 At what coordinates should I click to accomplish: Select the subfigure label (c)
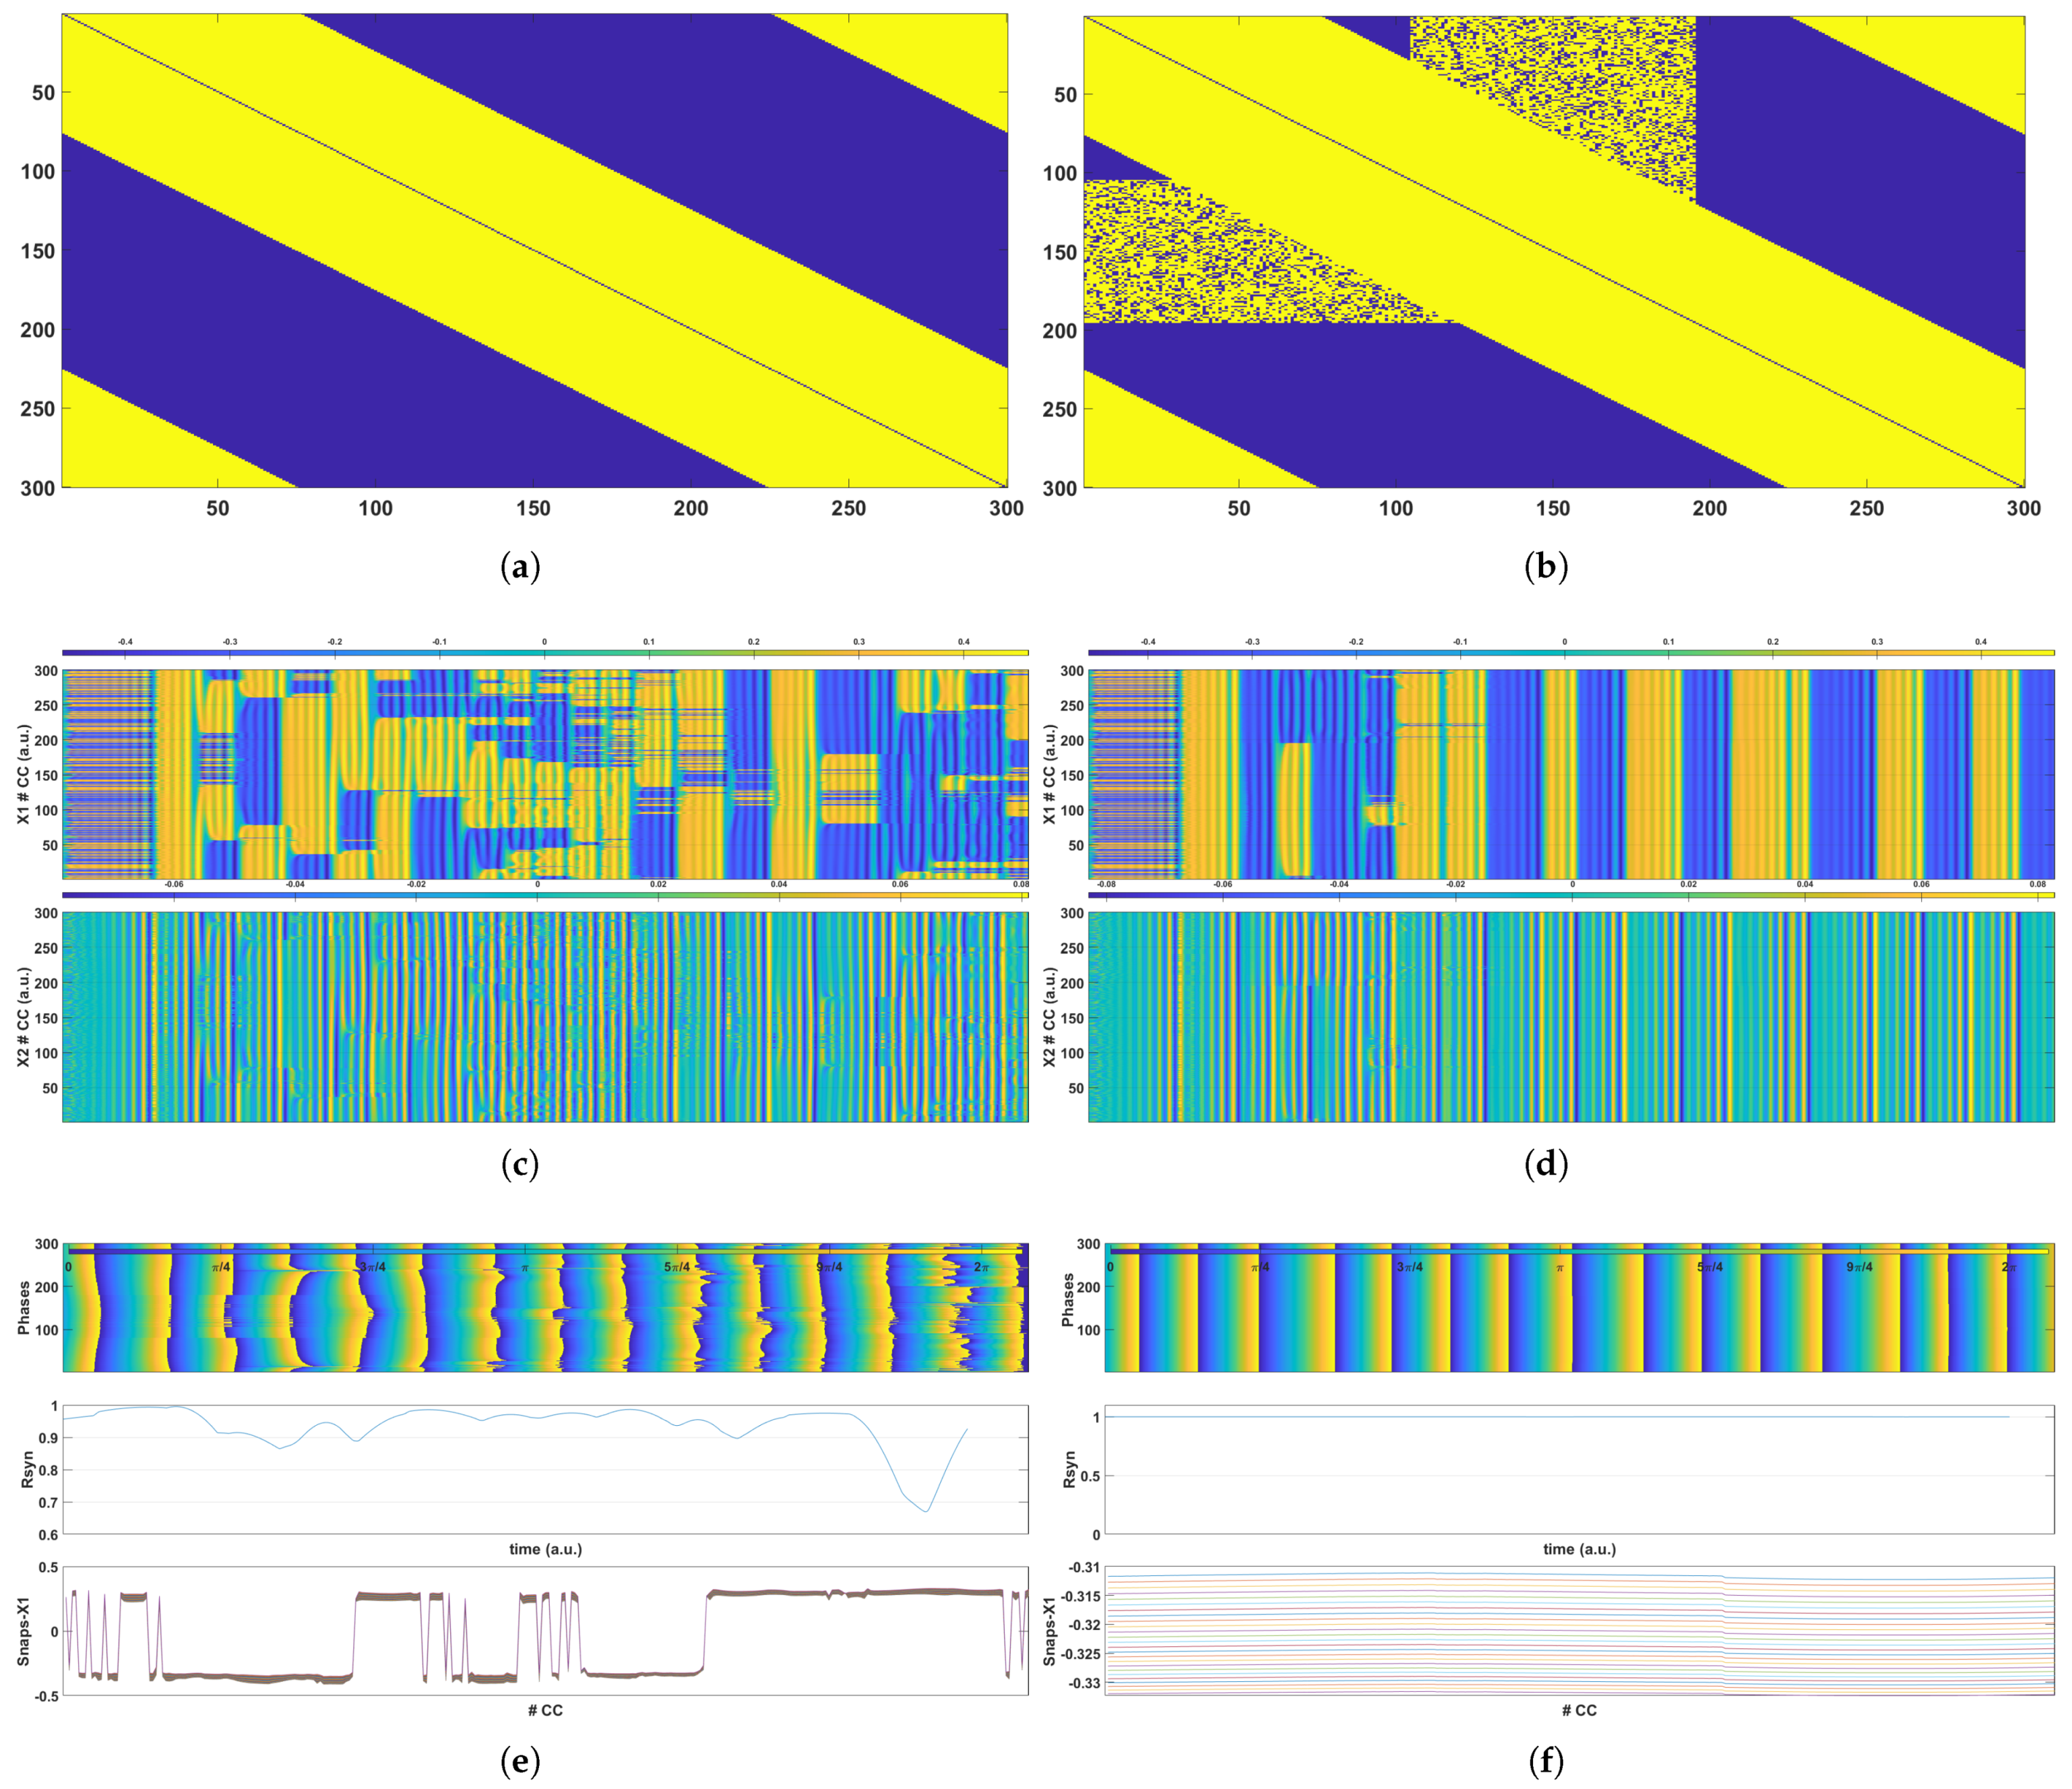(519, 1163)
